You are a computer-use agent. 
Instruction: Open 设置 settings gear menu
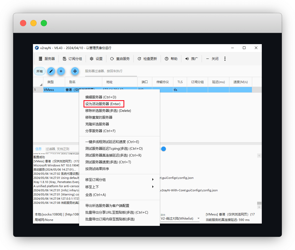pyautogui.click(x=92, y=59)
